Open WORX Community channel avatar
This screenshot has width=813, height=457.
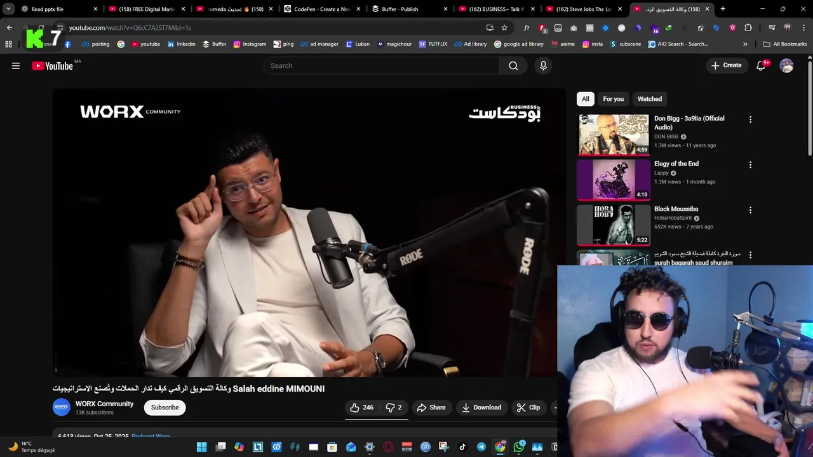pyautogui.click(x=61, y=407)
